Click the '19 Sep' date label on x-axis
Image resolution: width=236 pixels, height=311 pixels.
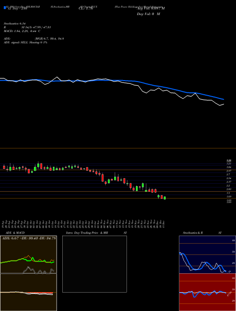[4, 224]
